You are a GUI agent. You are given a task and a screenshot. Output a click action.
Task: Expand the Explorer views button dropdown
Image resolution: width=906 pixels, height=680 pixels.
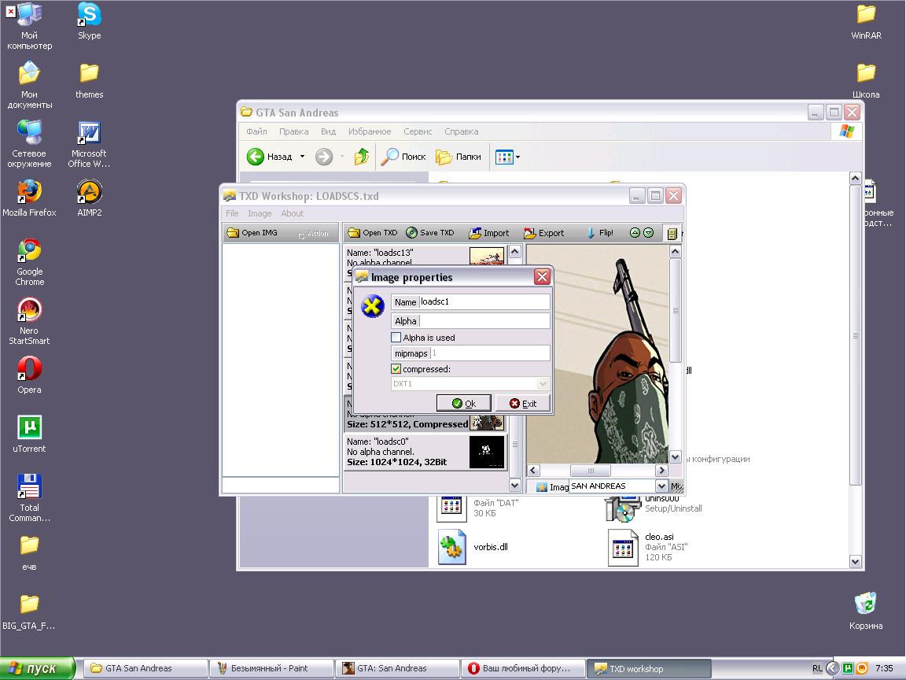(x=517, y=157)
